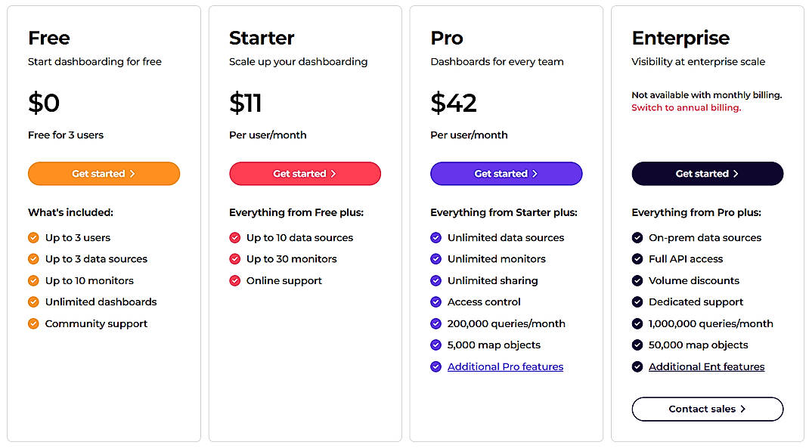Click the checkmark beside "Up to 3 users"
809x448 pixels.
click(x=33, y=237)
